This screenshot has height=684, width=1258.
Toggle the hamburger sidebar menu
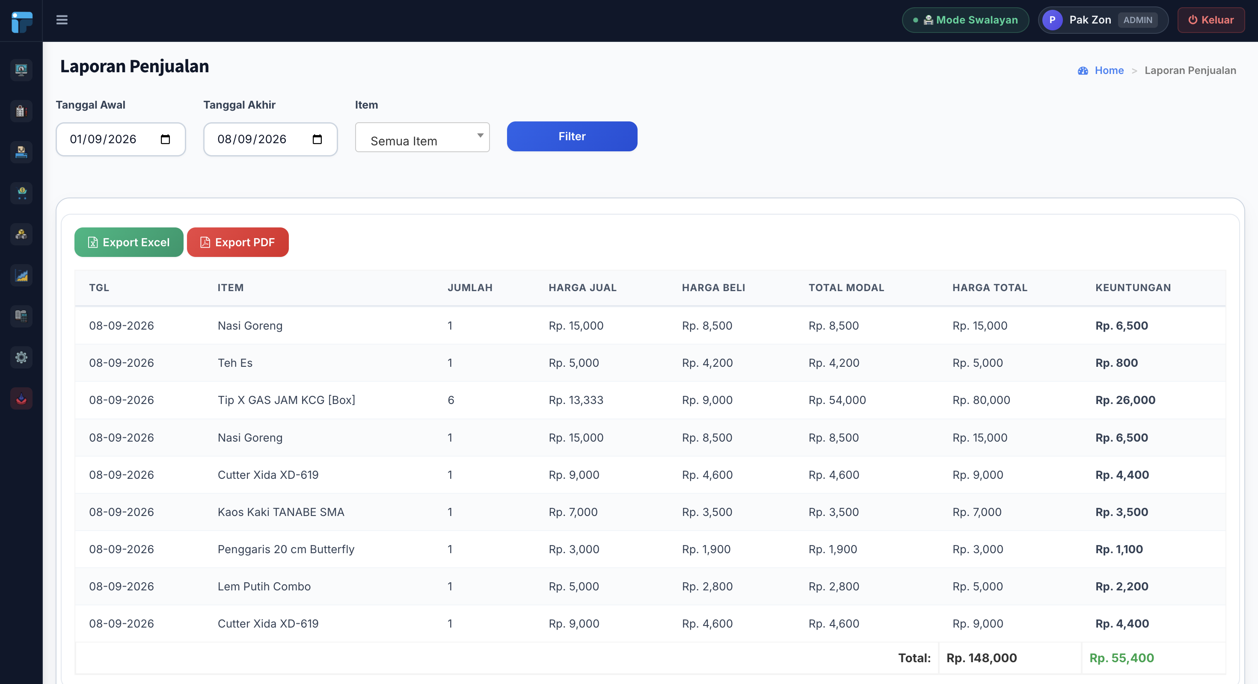(62, 20)
